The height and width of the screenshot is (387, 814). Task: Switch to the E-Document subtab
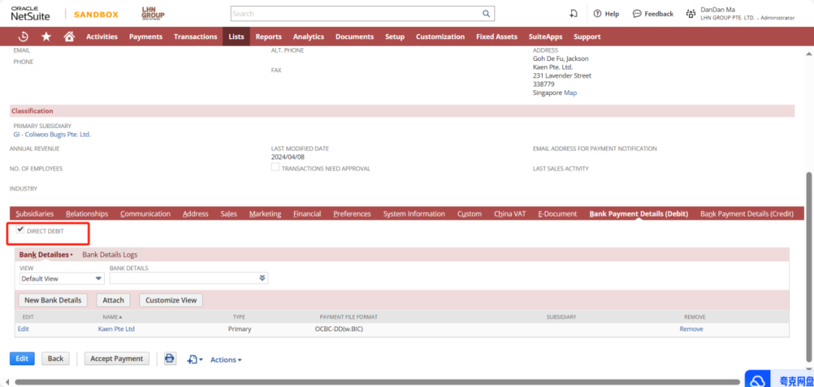(558, 214)
